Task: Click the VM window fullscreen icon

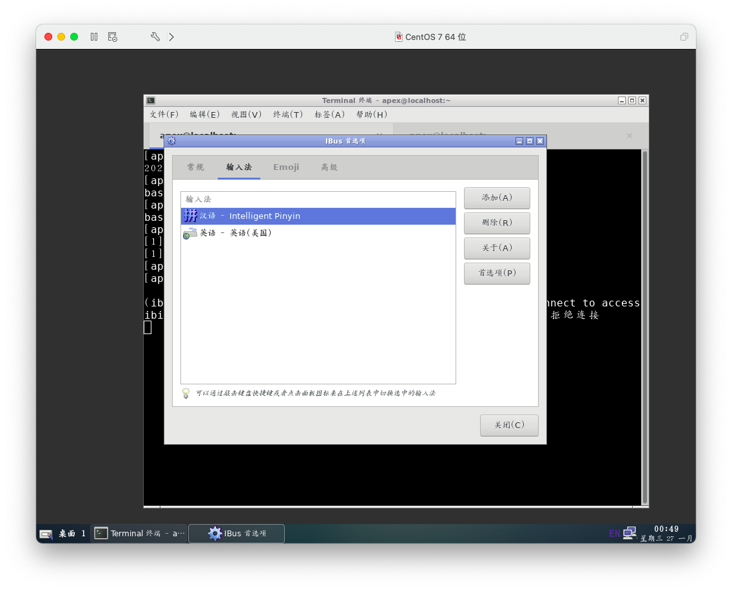Action: point(684,37)
